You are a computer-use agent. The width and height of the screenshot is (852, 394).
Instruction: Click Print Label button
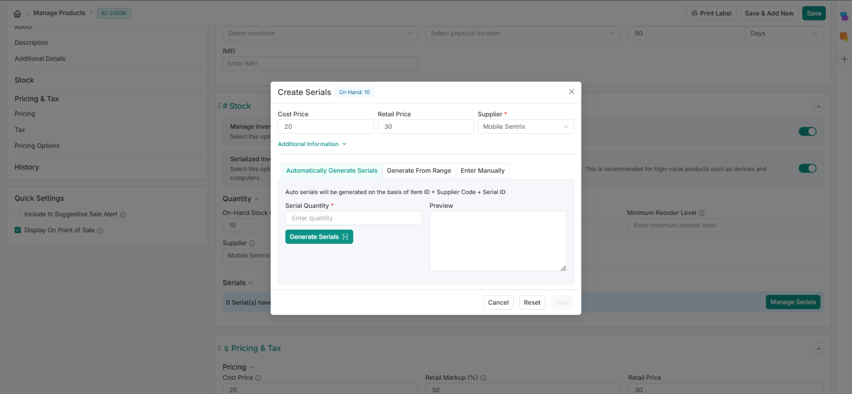(x=711, y=13)
